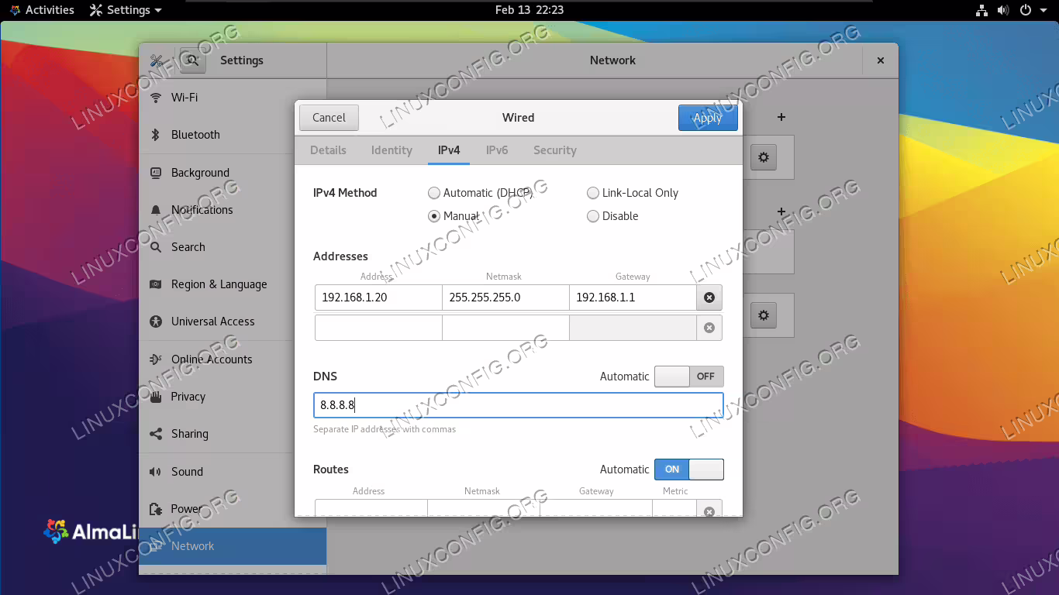
Task: Click the Sound speaker icon in sidebar
Action: 156,472
